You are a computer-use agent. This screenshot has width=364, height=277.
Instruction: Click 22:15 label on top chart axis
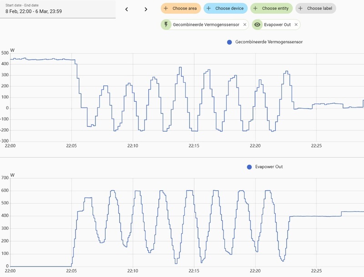pyautogui.click(x=194, y=146)
